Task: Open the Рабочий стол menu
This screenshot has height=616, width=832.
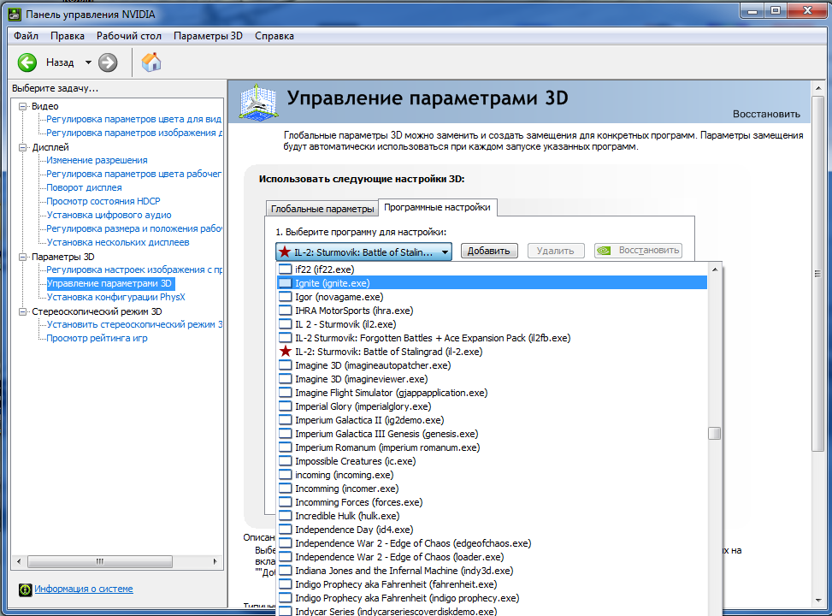Action: (x=129, y=36)
